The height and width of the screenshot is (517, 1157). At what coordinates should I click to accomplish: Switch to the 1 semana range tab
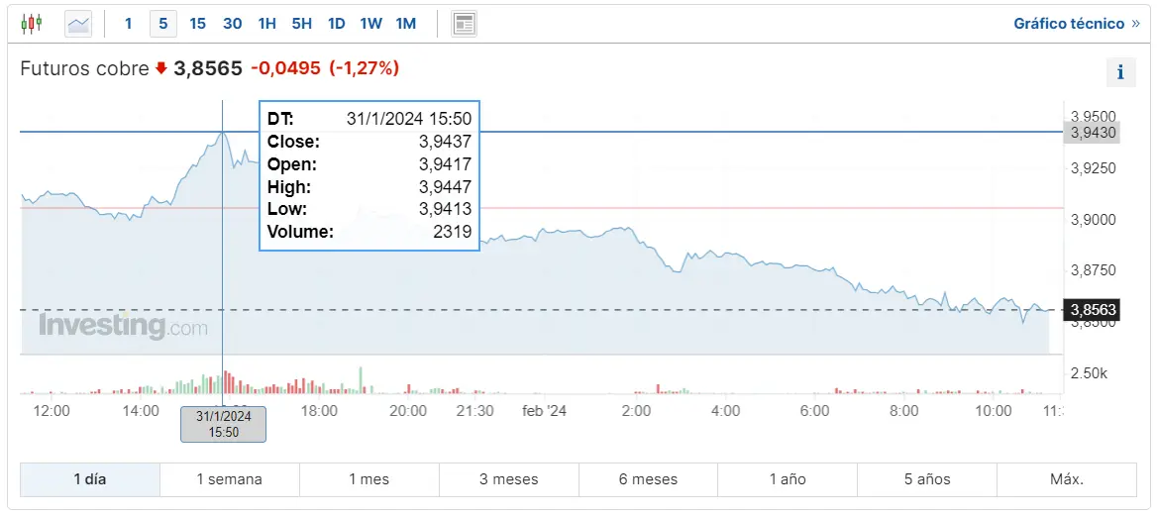[229, 479]
